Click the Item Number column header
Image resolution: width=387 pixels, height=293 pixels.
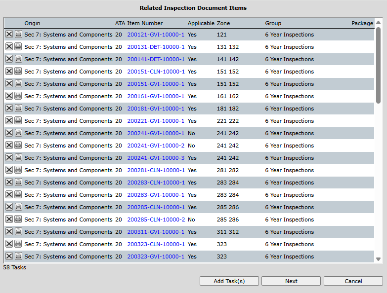click(x=145, y=23)
